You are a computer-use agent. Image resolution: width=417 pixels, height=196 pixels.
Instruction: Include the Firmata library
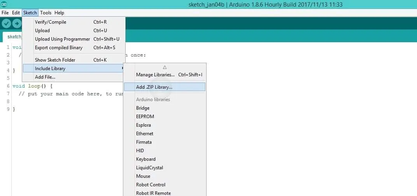tap(165, 142)
